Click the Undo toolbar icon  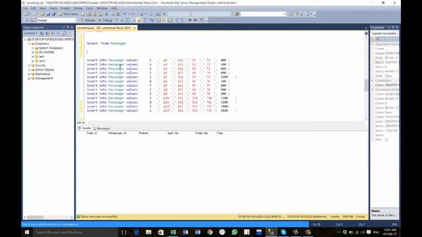125,14
